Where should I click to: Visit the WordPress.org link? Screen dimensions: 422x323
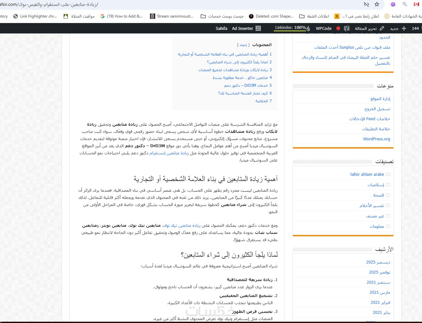(x=377, y=139)
